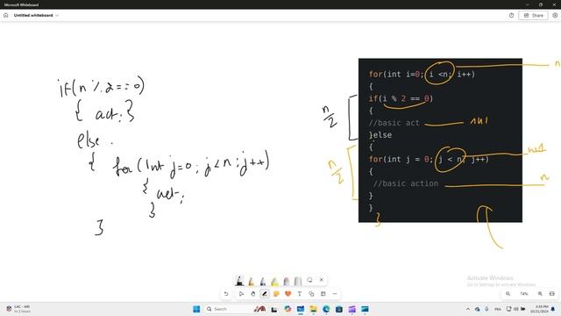Open the templates create panel

(323, 294)
